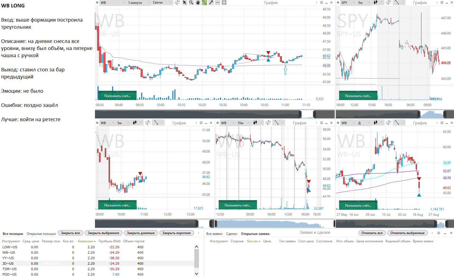Open 15м timeframe dropdown
The image size is (454, 277).
pyautogui.click(x=244, y=123)
